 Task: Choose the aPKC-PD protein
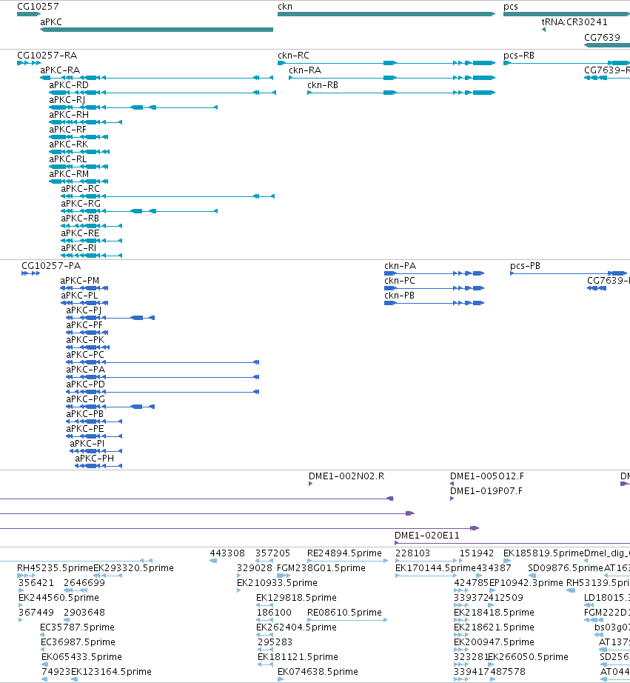pyautogui.click(x=86, y=384)
